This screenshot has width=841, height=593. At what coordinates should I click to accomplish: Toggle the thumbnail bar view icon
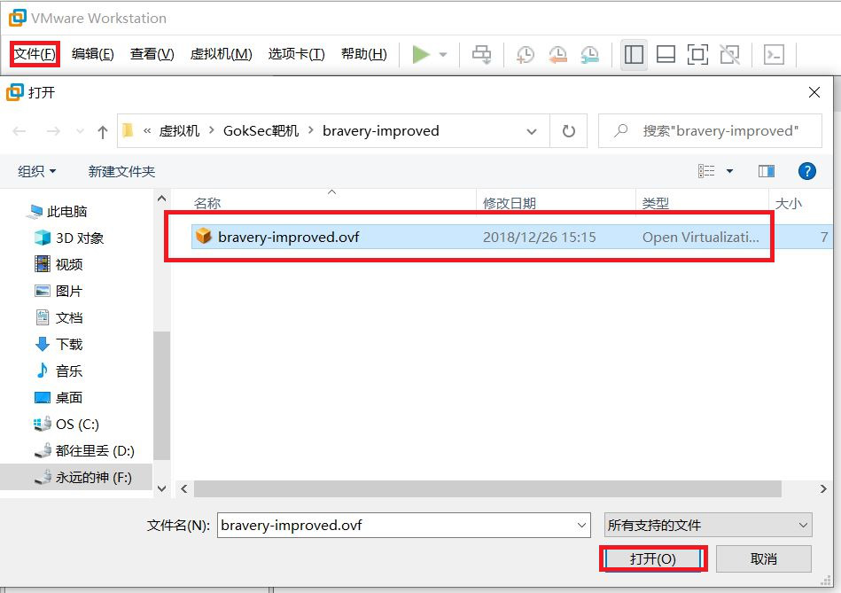pyautogui.click(x=666, y=54)
